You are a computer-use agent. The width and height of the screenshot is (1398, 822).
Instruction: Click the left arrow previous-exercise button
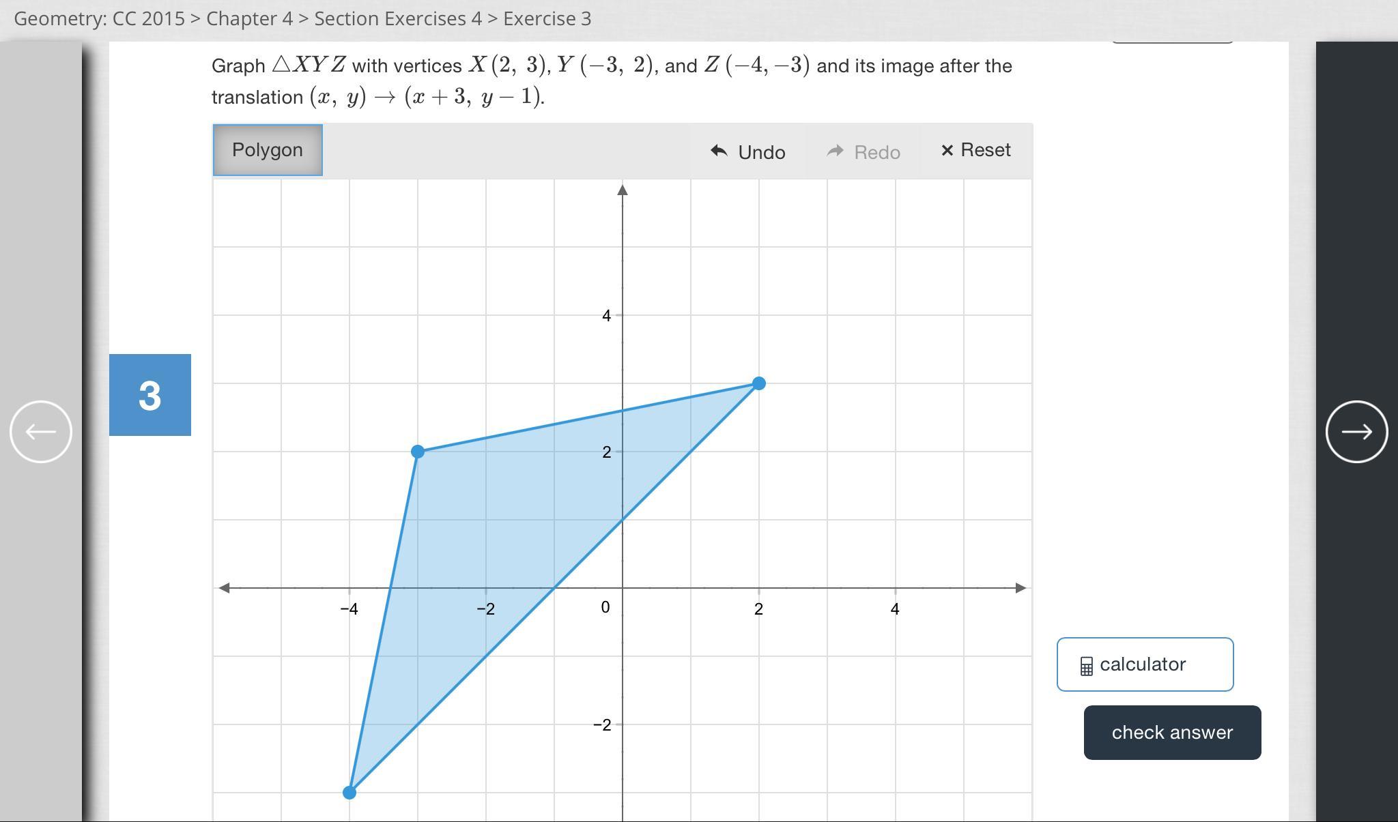pos(41,432)
